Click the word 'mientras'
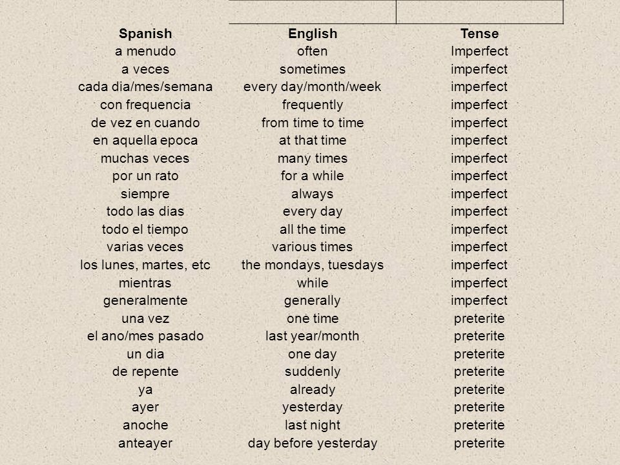This screenshot has width=620, height=465. [x=145, y=283]
